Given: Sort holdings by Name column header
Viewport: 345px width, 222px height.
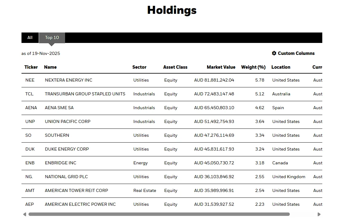Looking at the screenshot, I should point(50,67).
